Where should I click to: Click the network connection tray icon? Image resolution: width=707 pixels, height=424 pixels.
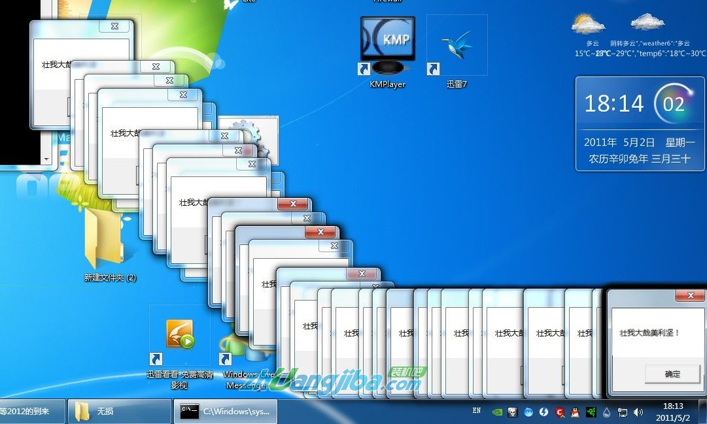623,412
